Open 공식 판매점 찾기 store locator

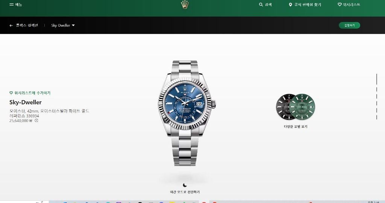click(x=305, y=5)
